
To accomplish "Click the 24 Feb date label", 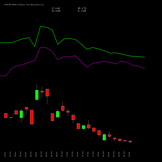I will pyautogui.click(x=114, y=154).
